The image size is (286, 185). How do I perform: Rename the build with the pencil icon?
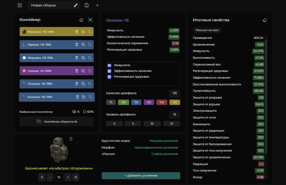[76, 5]
